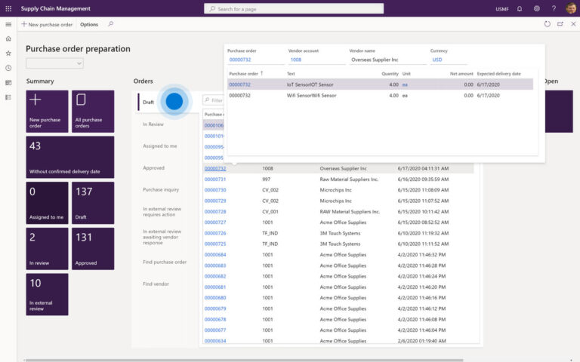Expand the hamburger navigation menu
Image resolution: width=580 pixels, height=362 pixels.
pyautogui.click(x=8, y=24)
